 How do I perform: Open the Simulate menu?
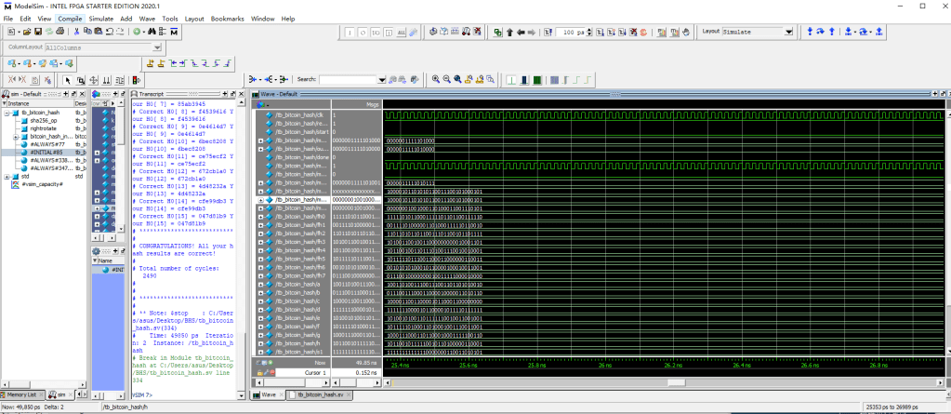tap(99, 18)
